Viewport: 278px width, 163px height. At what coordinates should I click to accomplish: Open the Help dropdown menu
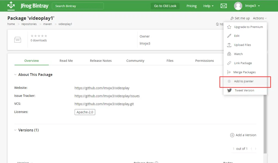tap(208, 6)
